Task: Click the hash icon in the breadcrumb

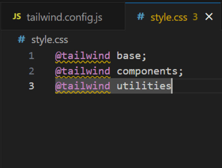Action: tap(21, 39)
